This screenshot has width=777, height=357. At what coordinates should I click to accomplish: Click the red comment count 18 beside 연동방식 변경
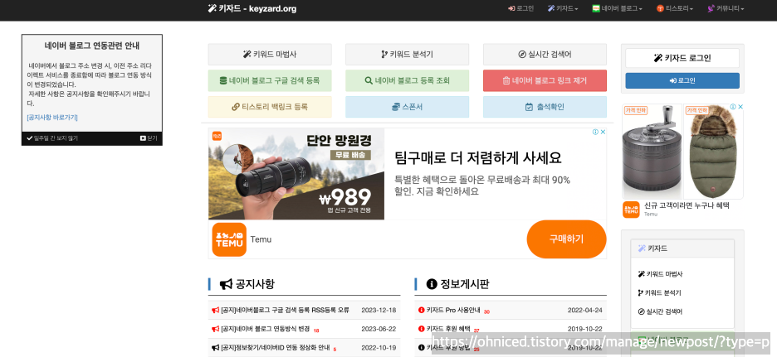tap(316, 330)
